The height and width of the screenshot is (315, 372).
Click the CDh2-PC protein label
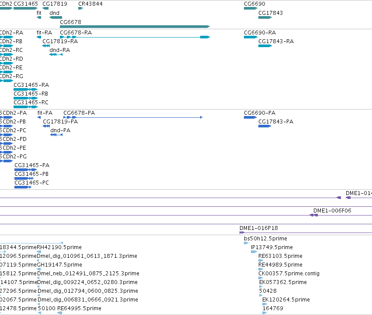(13, 130)
